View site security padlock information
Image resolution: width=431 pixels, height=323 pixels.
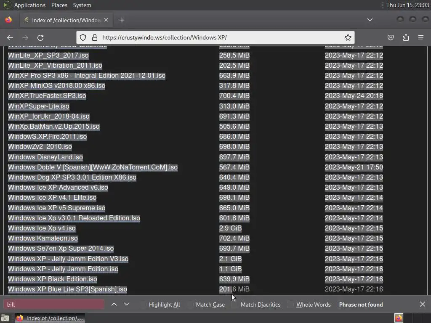pyautogui.click(x=95, y=37)
